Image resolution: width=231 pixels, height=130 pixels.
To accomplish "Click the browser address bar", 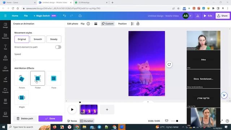I will tap(97, 8).
